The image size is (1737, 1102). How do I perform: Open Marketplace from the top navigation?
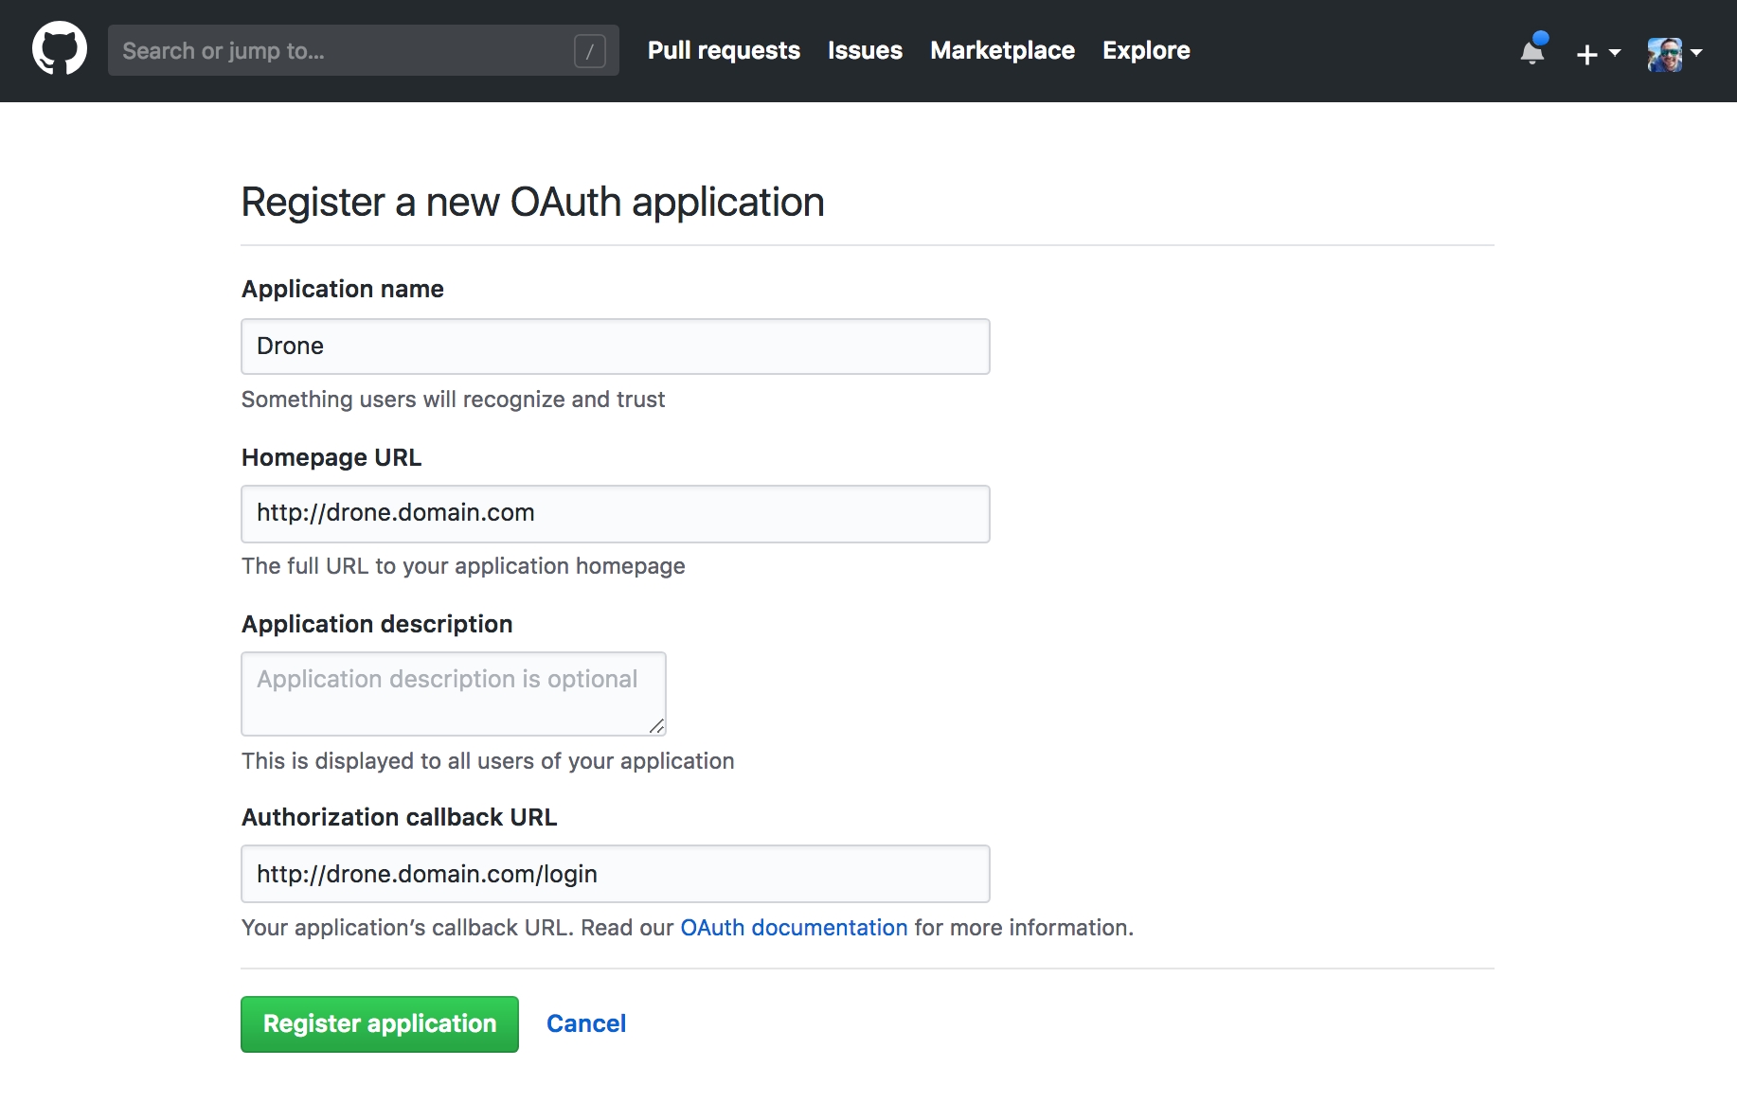1002,50
